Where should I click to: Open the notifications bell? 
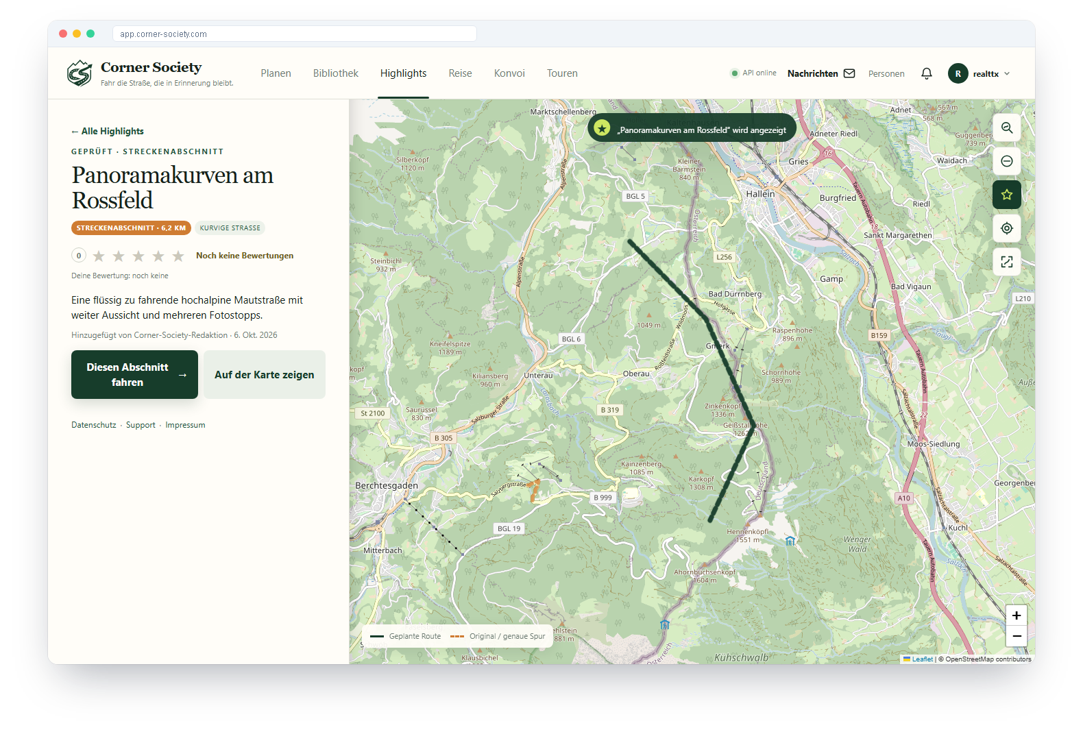[x=927, y=73]
